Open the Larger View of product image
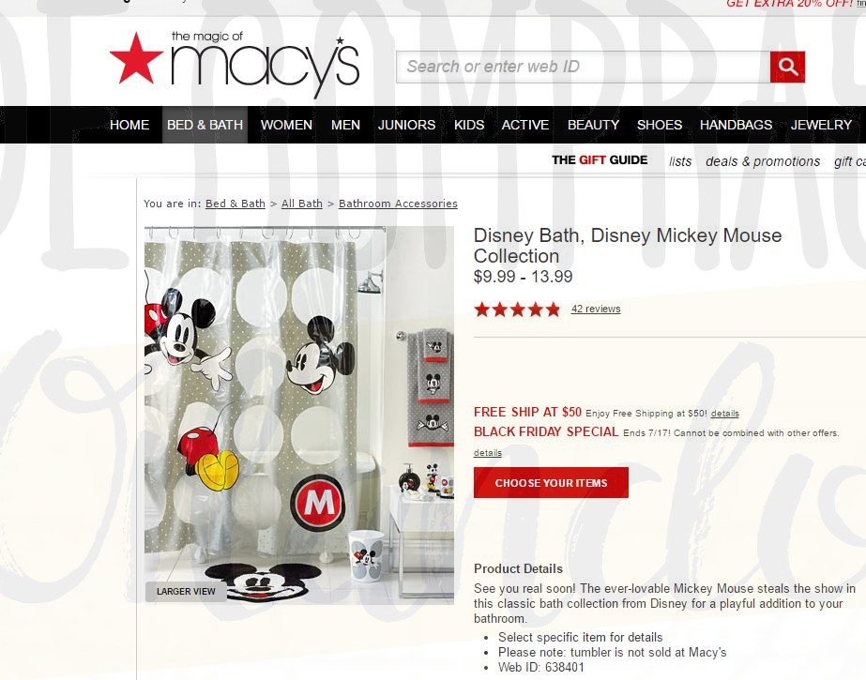 coord(186,591)
